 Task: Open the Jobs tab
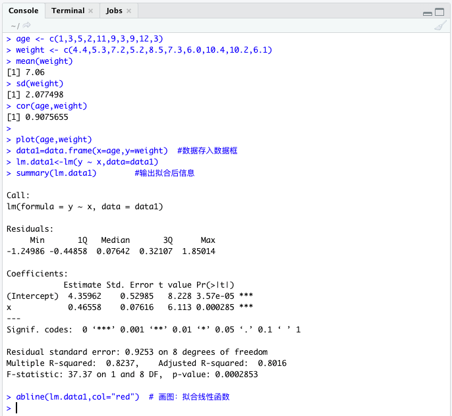pyautogui.click(x=114, y=11)
